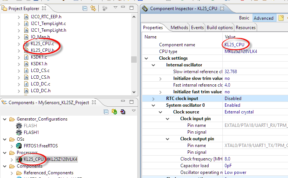Collapse Clock settings group
This screenshot has height=178, width=288.
[x=146, y=59]
